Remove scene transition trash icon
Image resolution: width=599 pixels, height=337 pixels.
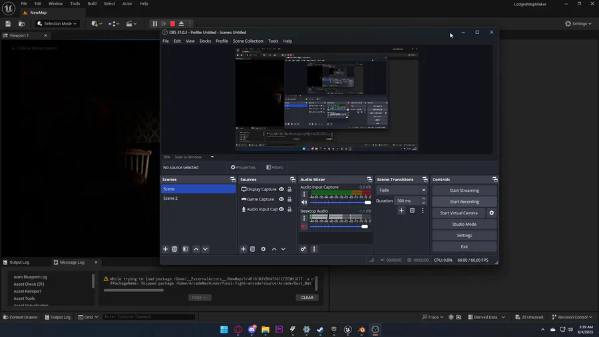point(412,210)
